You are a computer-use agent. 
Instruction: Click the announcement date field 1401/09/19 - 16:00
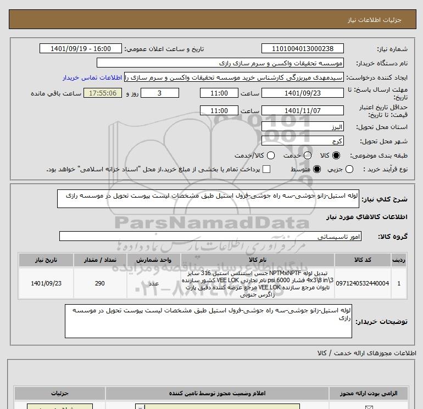pos(81,48)
